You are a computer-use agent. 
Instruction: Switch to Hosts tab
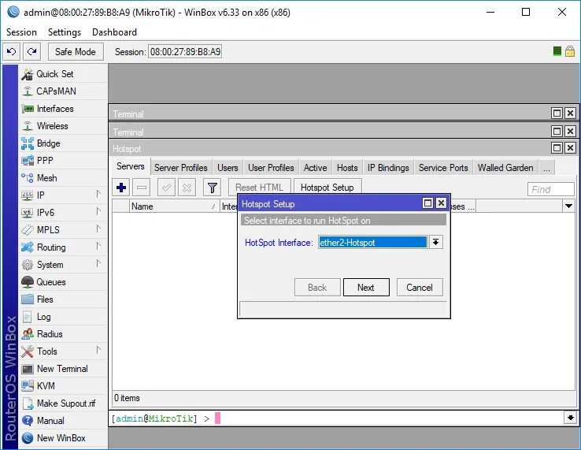347,168
